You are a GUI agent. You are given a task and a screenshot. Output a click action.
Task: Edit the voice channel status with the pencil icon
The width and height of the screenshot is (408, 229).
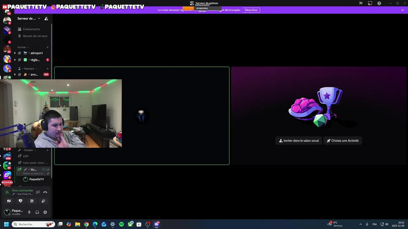point(48,174)
